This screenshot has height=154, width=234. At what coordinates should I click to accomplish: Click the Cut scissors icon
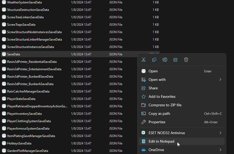click(144, 60)
